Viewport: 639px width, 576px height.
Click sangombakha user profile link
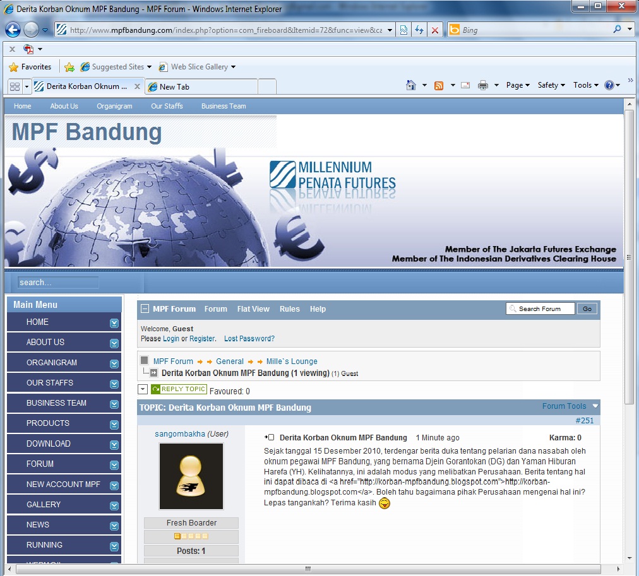(180, 434)
